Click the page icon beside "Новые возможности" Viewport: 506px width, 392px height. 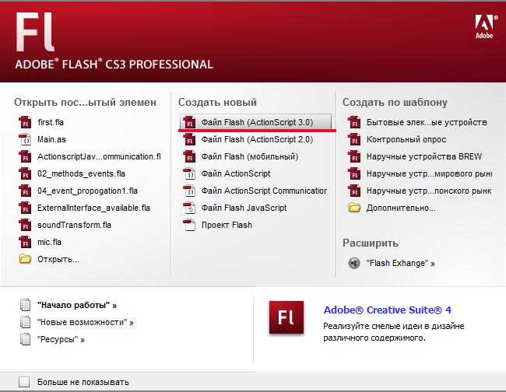click(x=25, y=322)
